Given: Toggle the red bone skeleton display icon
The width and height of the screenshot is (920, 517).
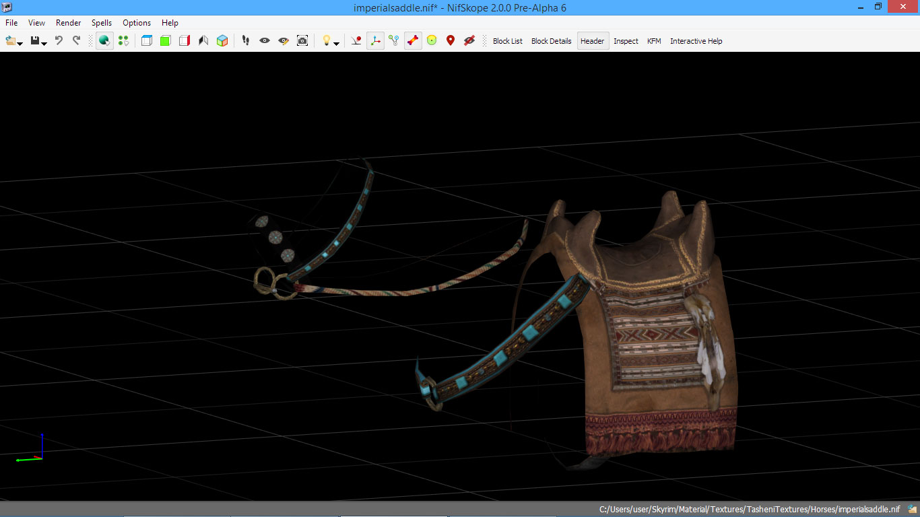Looking at the screenshot, I should click(x=413, y=41).
